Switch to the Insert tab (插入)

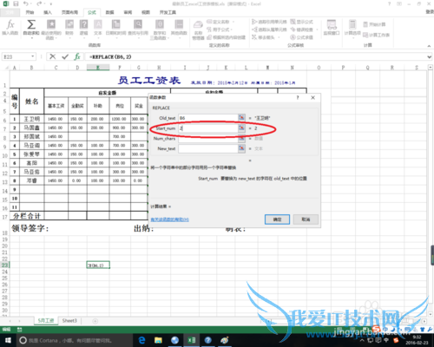coord(48,12)
